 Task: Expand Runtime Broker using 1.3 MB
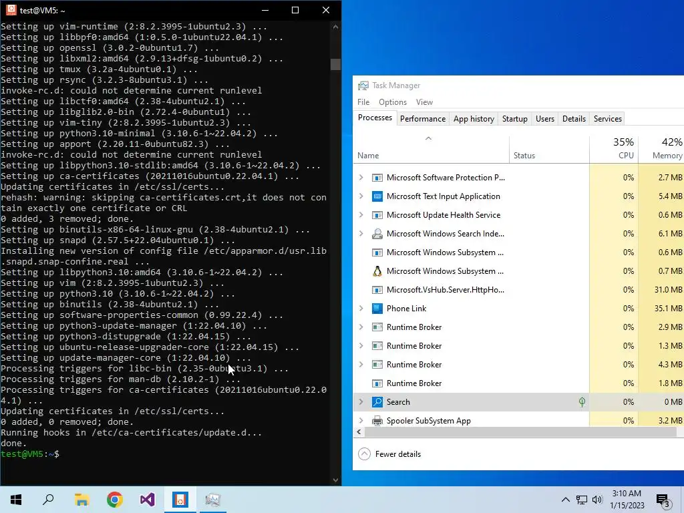[361, 346]
